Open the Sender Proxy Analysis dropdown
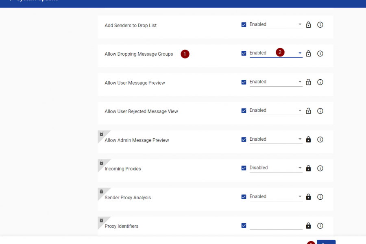366x244 pixels. coord(276,196)
